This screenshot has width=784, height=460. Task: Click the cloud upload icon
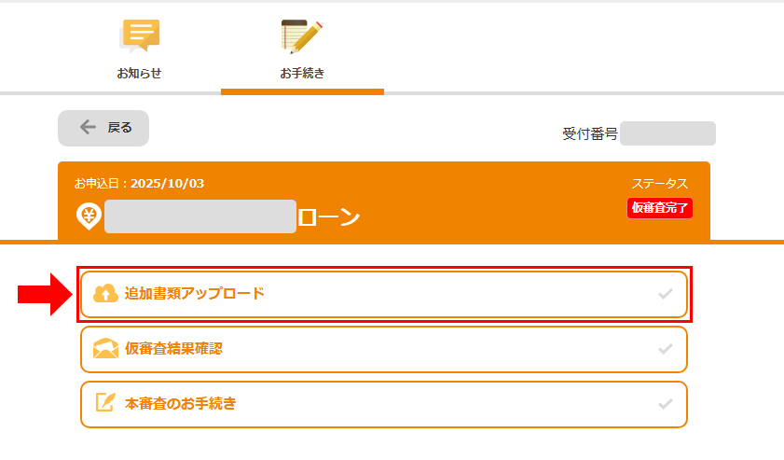105,293
